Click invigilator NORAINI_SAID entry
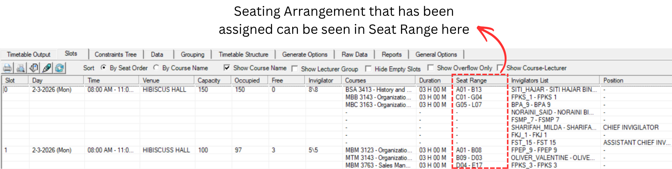The height and width of the screenshot is (169, 672). [x=552, y=113]
